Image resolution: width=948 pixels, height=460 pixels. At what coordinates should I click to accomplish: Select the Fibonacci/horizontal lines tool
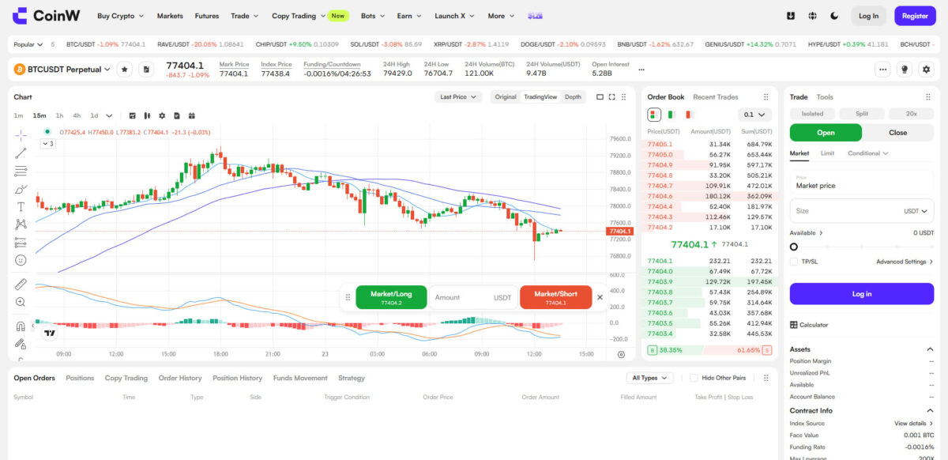click(21, 171)
